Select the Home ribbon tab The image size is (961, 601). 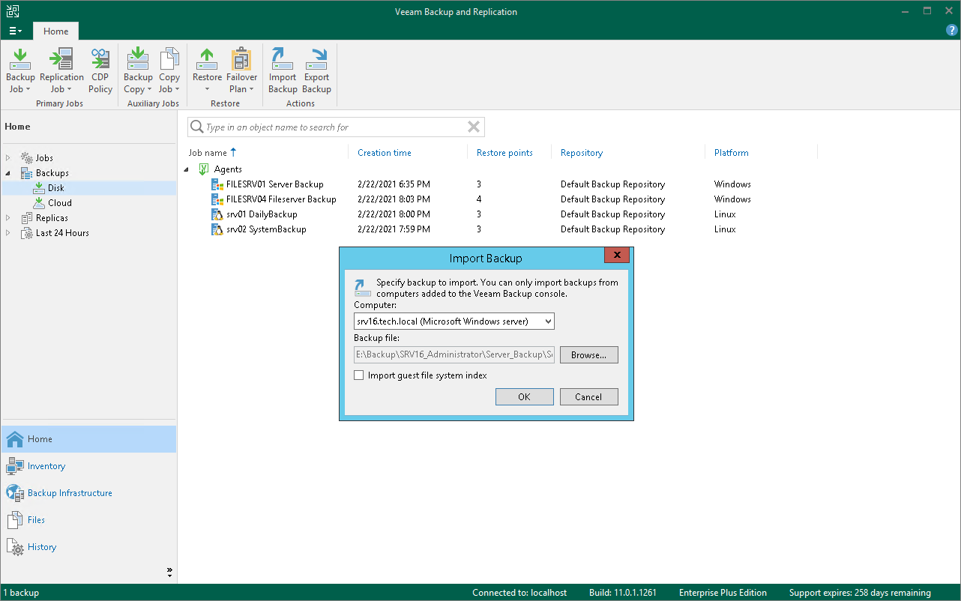55,31
